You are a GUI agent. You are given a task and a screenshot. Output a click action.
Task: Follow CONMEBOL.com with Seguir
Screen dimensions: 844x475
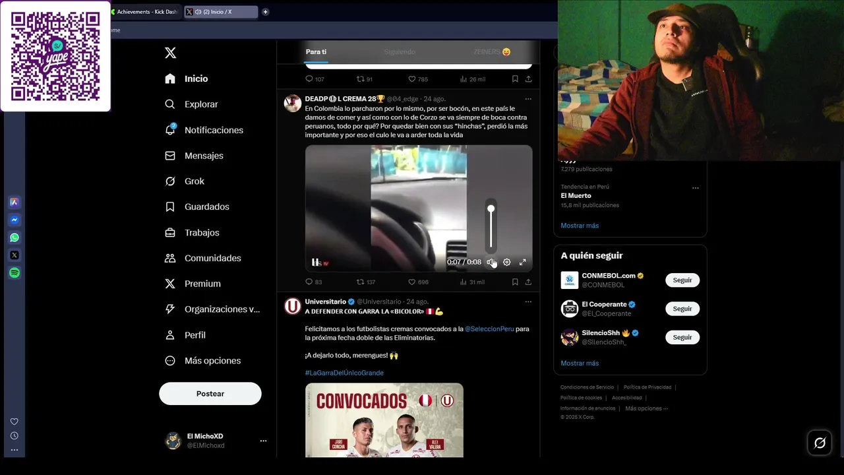coord(682,280)
